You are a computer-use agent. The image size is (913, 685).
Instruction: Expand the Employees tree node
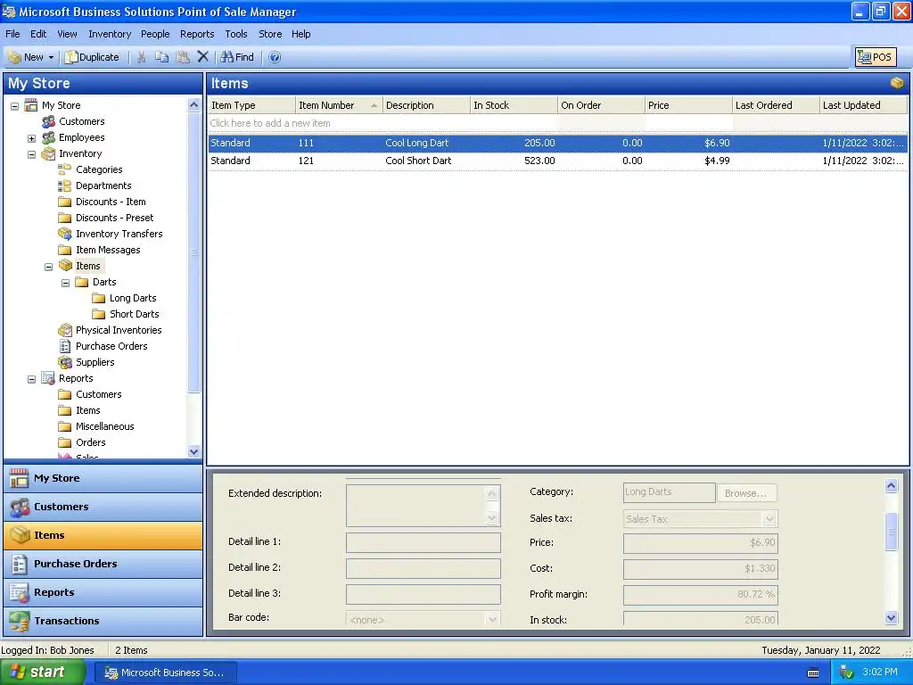tap(31, 138)
